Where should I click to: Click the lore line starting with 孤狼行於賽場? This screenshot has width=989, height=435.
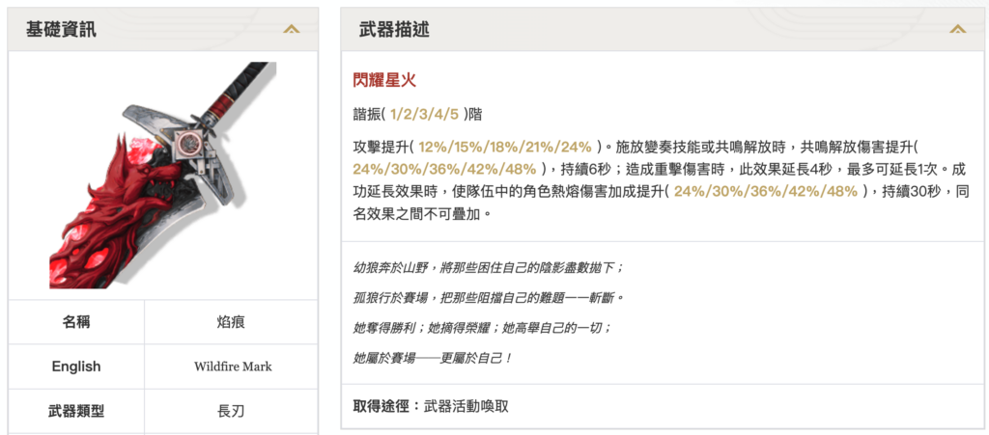(489, 297)
